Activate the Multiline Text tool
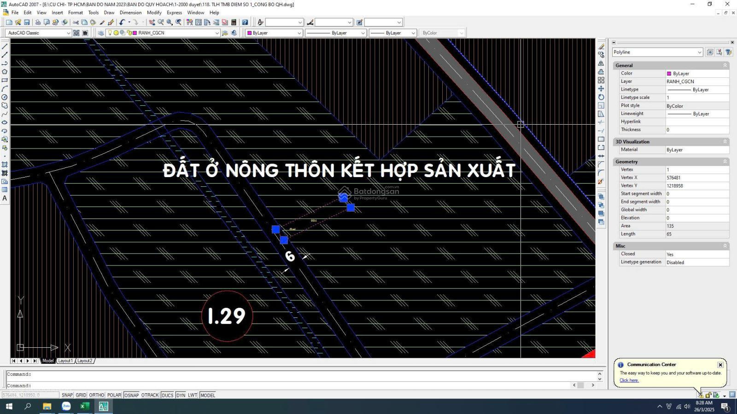Screen dimensions: 737x414 (x=5, y=198)
